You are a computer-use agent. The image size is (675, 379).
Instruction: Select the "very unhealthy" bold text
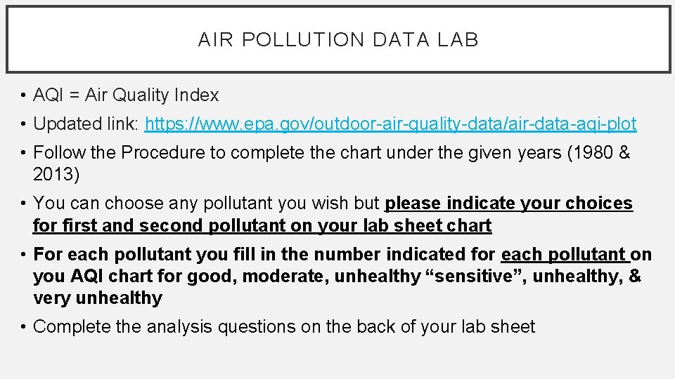tap(97, 298)
